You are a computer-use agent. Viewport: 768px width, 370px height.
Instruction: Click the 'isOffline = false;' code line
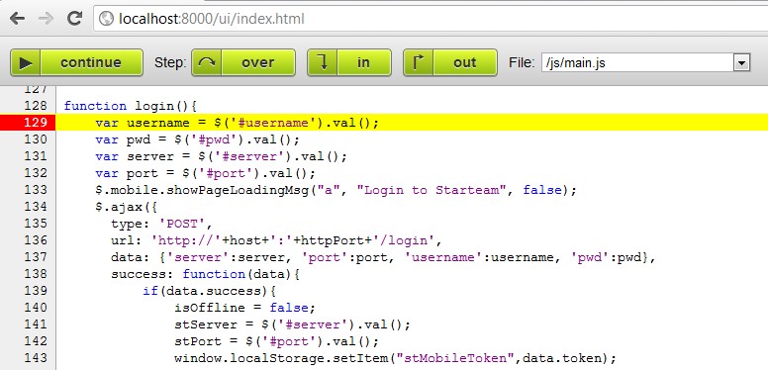coord(244,308)
